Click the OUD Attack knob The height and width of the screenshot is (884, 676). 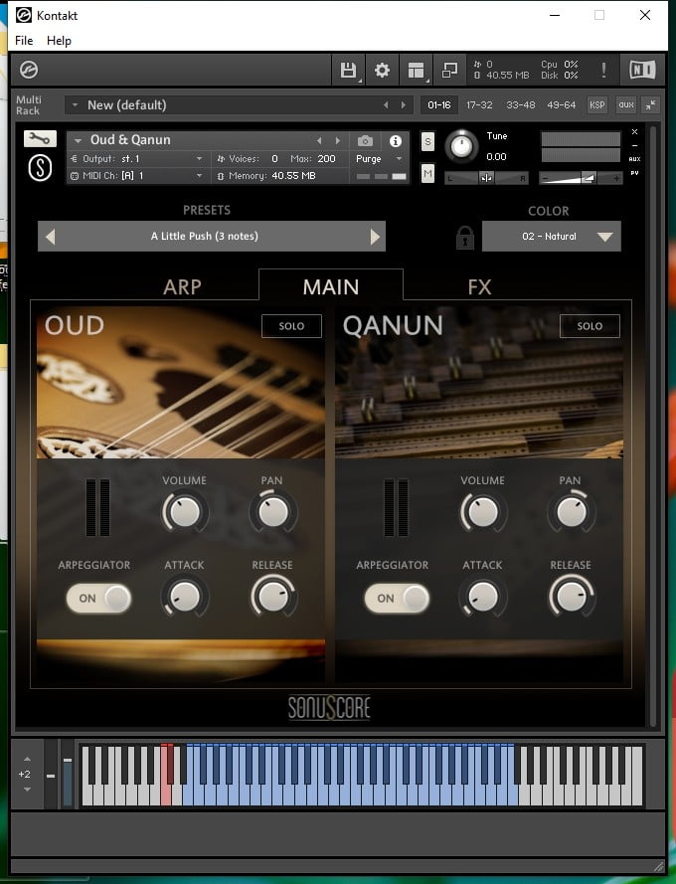pos(184,597)
